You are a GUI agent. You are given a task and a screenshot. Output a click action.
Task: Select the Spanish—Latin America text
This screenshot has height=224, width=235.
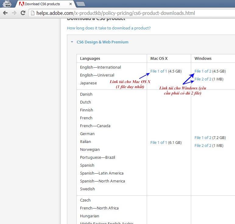pos(102,173)
